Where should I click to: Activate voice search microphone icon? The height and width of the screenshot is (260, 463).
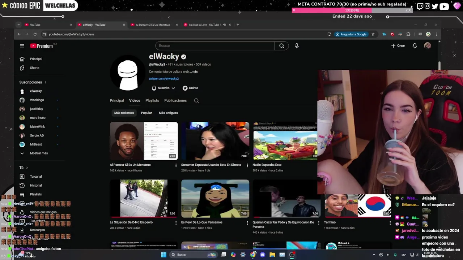point(297,46)
